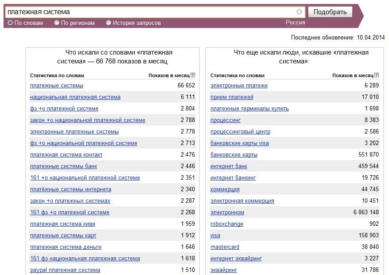Open 'paypal платежная система' link

pos(65,270)
